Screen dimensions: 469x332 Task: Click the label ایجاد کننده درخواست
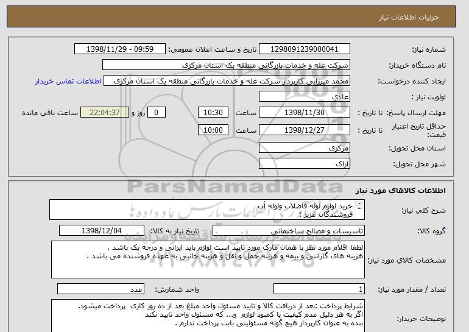pyautogui.click(x=412, y=82)
